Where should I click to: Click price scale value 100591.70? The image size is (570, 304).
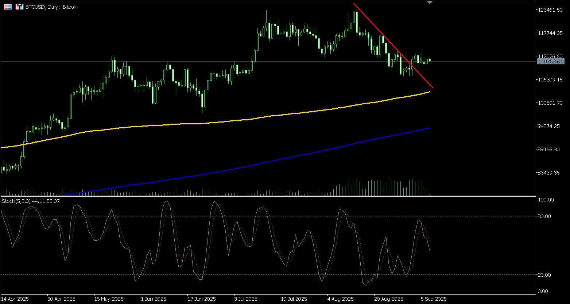(551, 103)
